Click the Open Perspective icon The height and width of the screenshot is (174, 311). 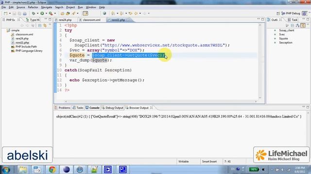(278, 14)
